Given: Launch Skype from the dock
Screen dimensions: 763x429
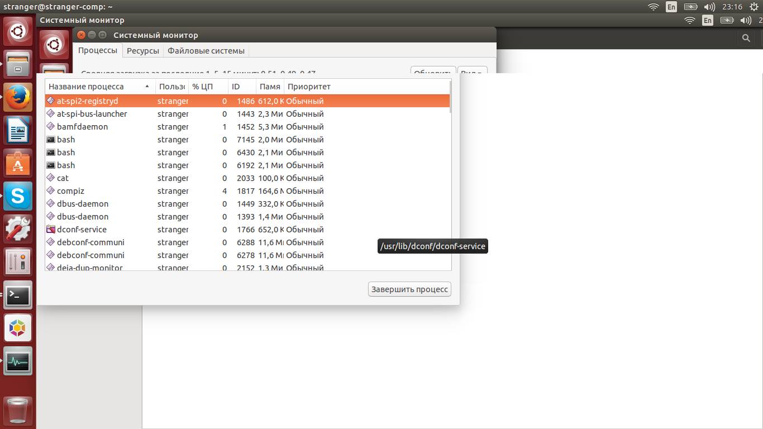Looking at the screenshot, I should (18, 196).
